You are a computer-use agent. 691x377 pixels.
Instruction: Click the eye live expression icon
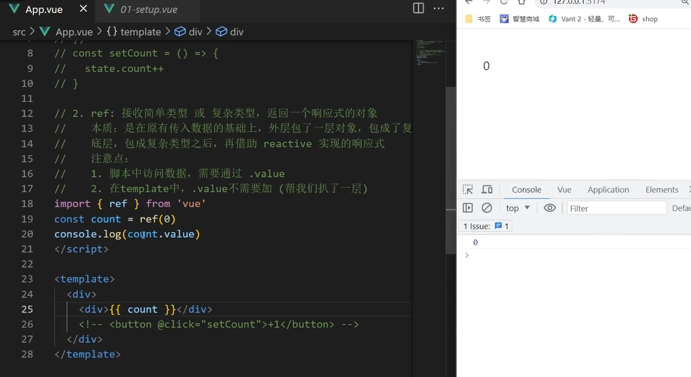tap(550, 208)
